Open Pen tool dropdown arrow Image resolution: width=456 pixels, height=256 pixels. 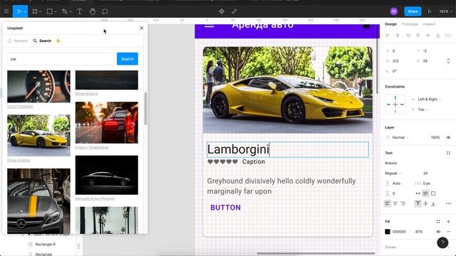[x=71, y=11]
